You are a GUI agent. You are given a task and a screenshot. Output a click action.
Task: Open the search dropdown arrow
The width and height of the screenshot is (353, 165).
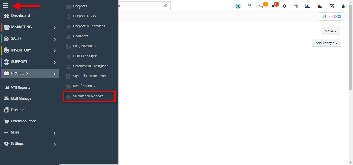[x=166, y=6]
